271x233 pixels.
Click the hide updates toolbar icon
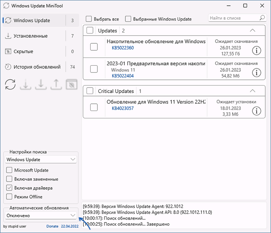(72, 84)
